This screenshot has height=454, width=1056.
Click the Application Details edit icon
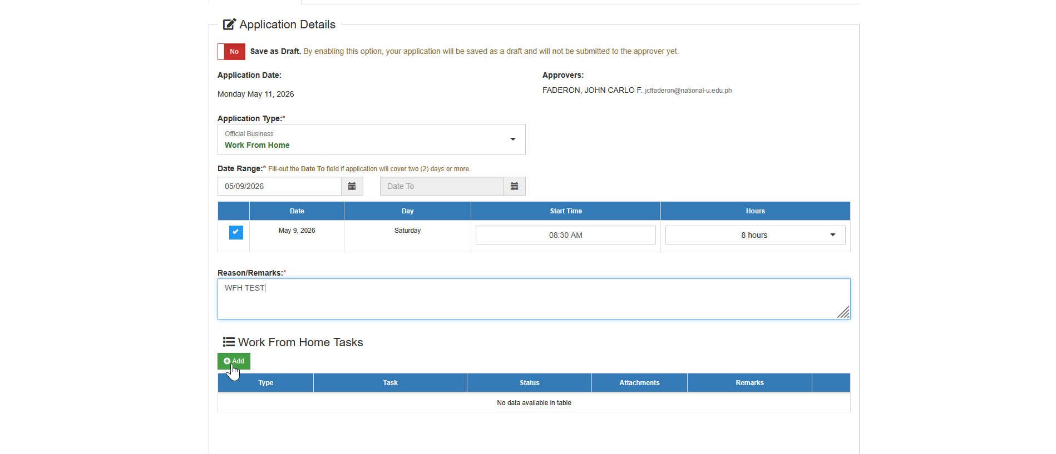229,24
